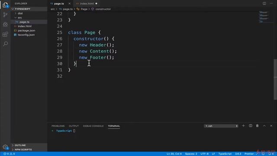The image size is (277, 156).
Task: Click the constructor breadcrumb
Action: (103, 9)
